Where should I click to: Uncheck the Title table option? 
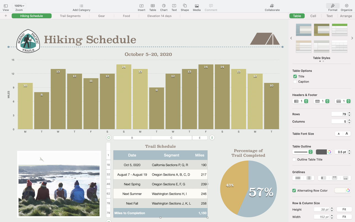295,76
